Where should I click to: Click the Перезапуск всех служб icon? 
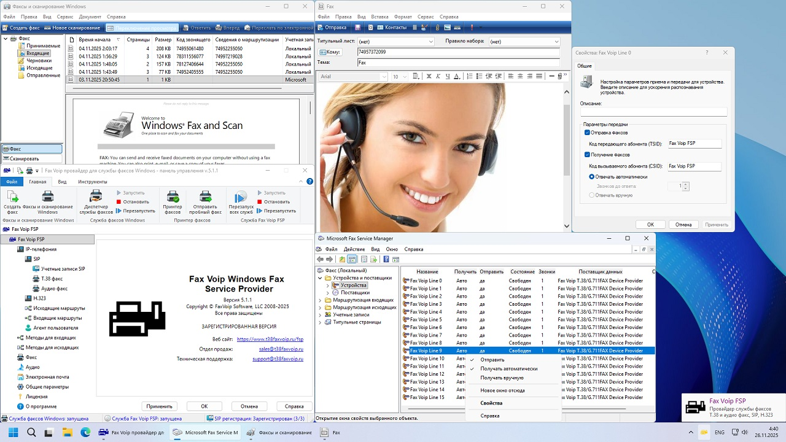coord(241,197)
